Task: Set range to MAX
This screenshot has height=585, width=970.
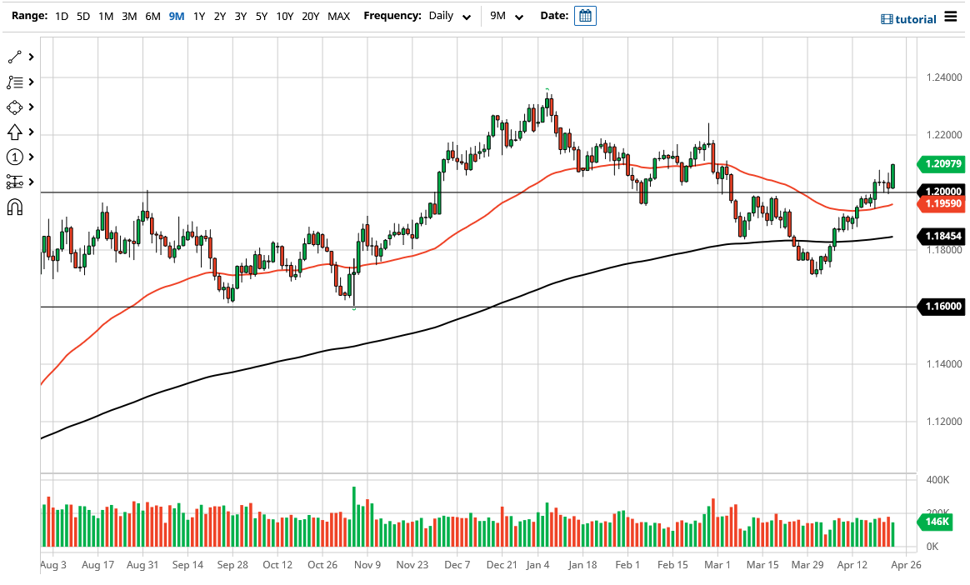Action: (338, 16)
